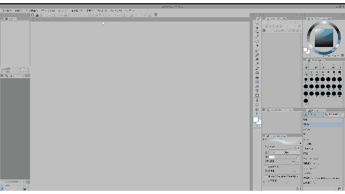345x194 pixels.
Task: Open the first menu in the menu bar
Action: (7, 11)
